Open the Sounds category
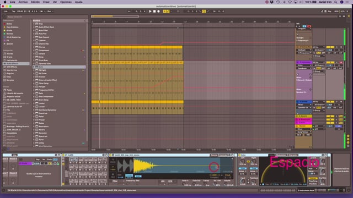 [9, 54]
